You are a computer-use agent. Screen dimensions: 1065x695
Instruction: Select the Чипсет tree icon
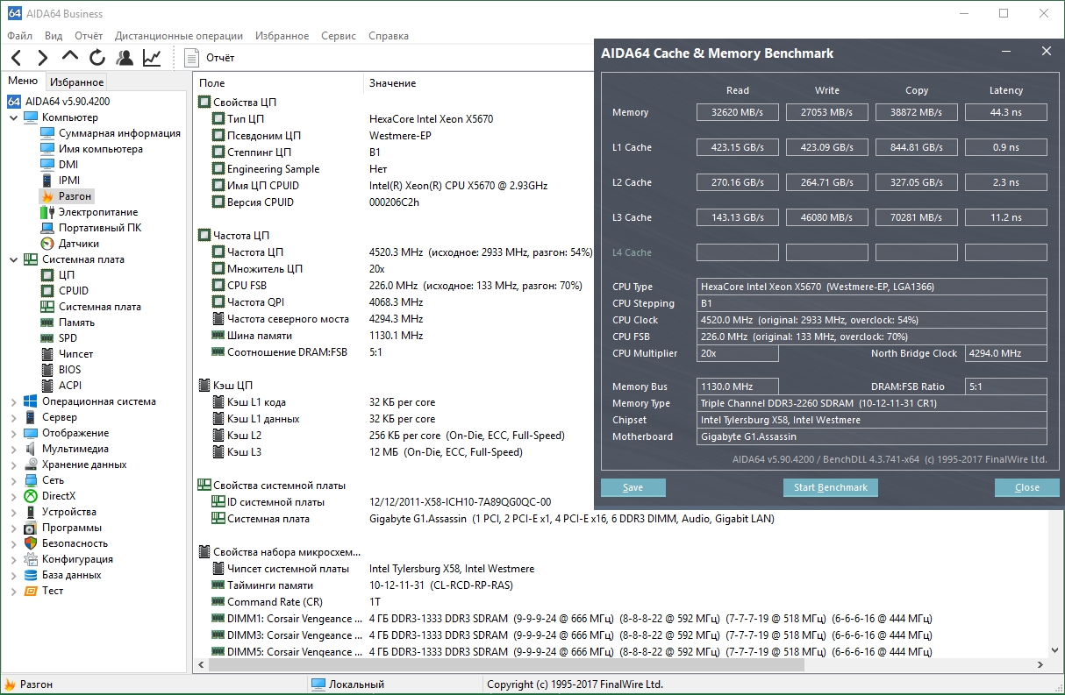click(47, 354)
